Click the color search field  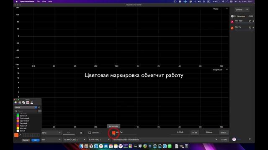coord(26,111)
